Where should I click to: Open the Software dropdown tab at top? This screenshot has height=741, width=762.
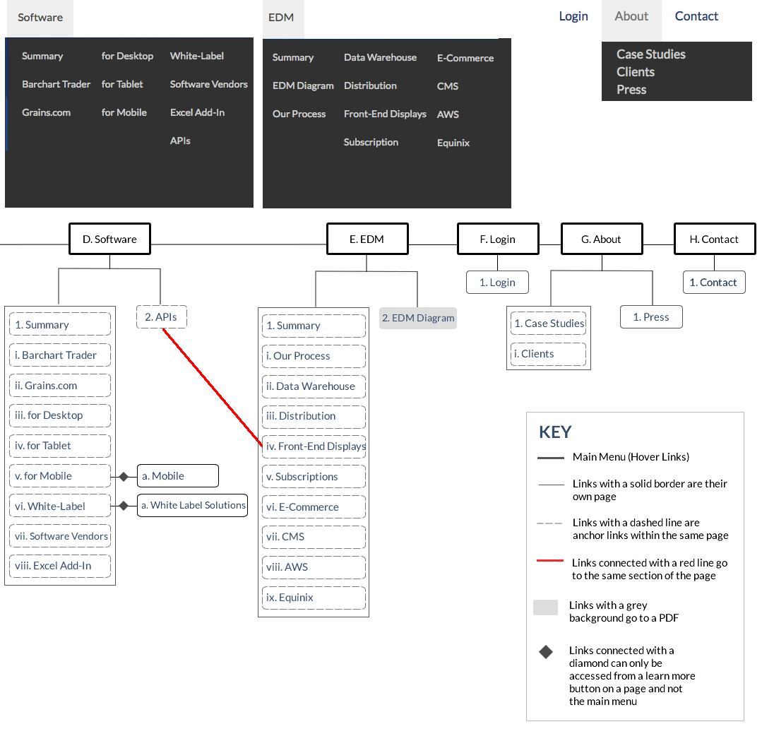40,18
